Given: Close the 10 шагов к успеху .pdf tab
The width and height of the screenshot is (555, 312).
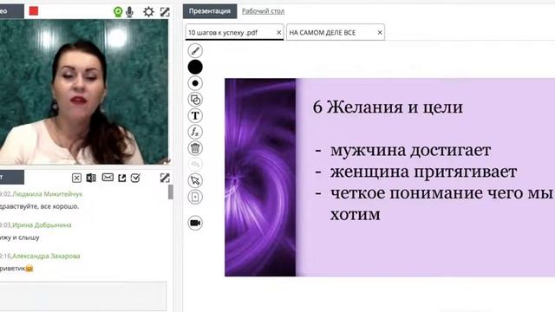Looking at the screenshot, I should (279, 33).
